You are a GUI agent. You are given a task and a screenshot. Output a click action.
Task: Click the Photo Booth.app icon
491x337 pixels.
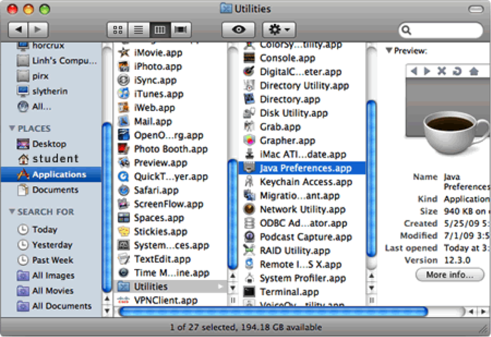pyautogui.click(x=124, y=149)
